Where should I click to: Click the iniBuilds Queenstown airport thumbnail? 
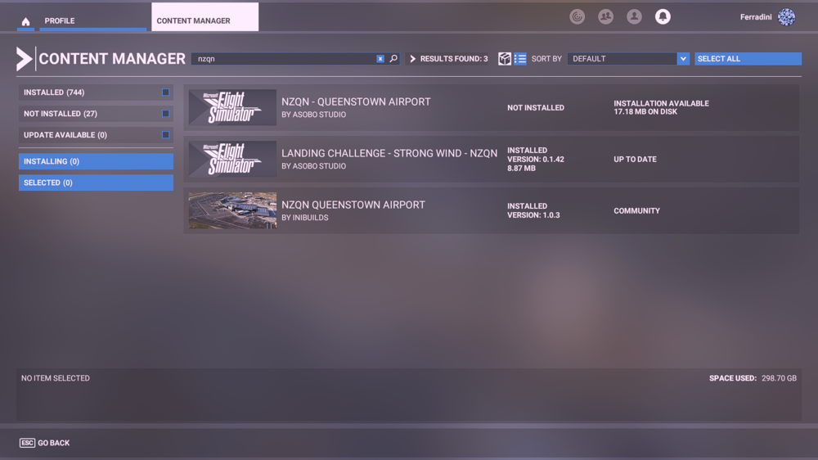[x=232, y=210]
